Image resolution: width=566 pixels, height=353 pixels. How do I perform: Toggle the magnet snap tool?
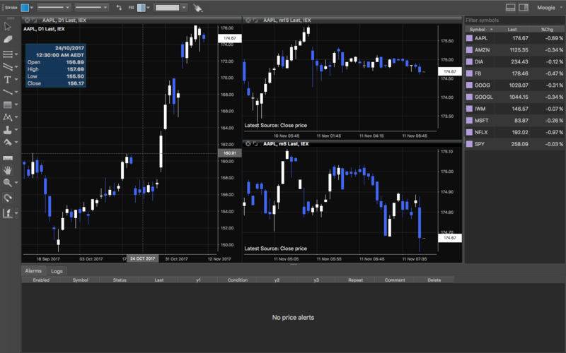coord(8,198)
